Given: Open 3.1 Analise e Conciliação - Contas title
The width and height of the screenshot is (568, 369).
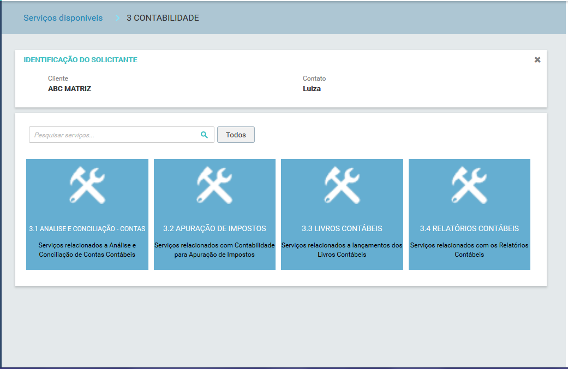Looking at the screenshot, I should coord(87,229).
